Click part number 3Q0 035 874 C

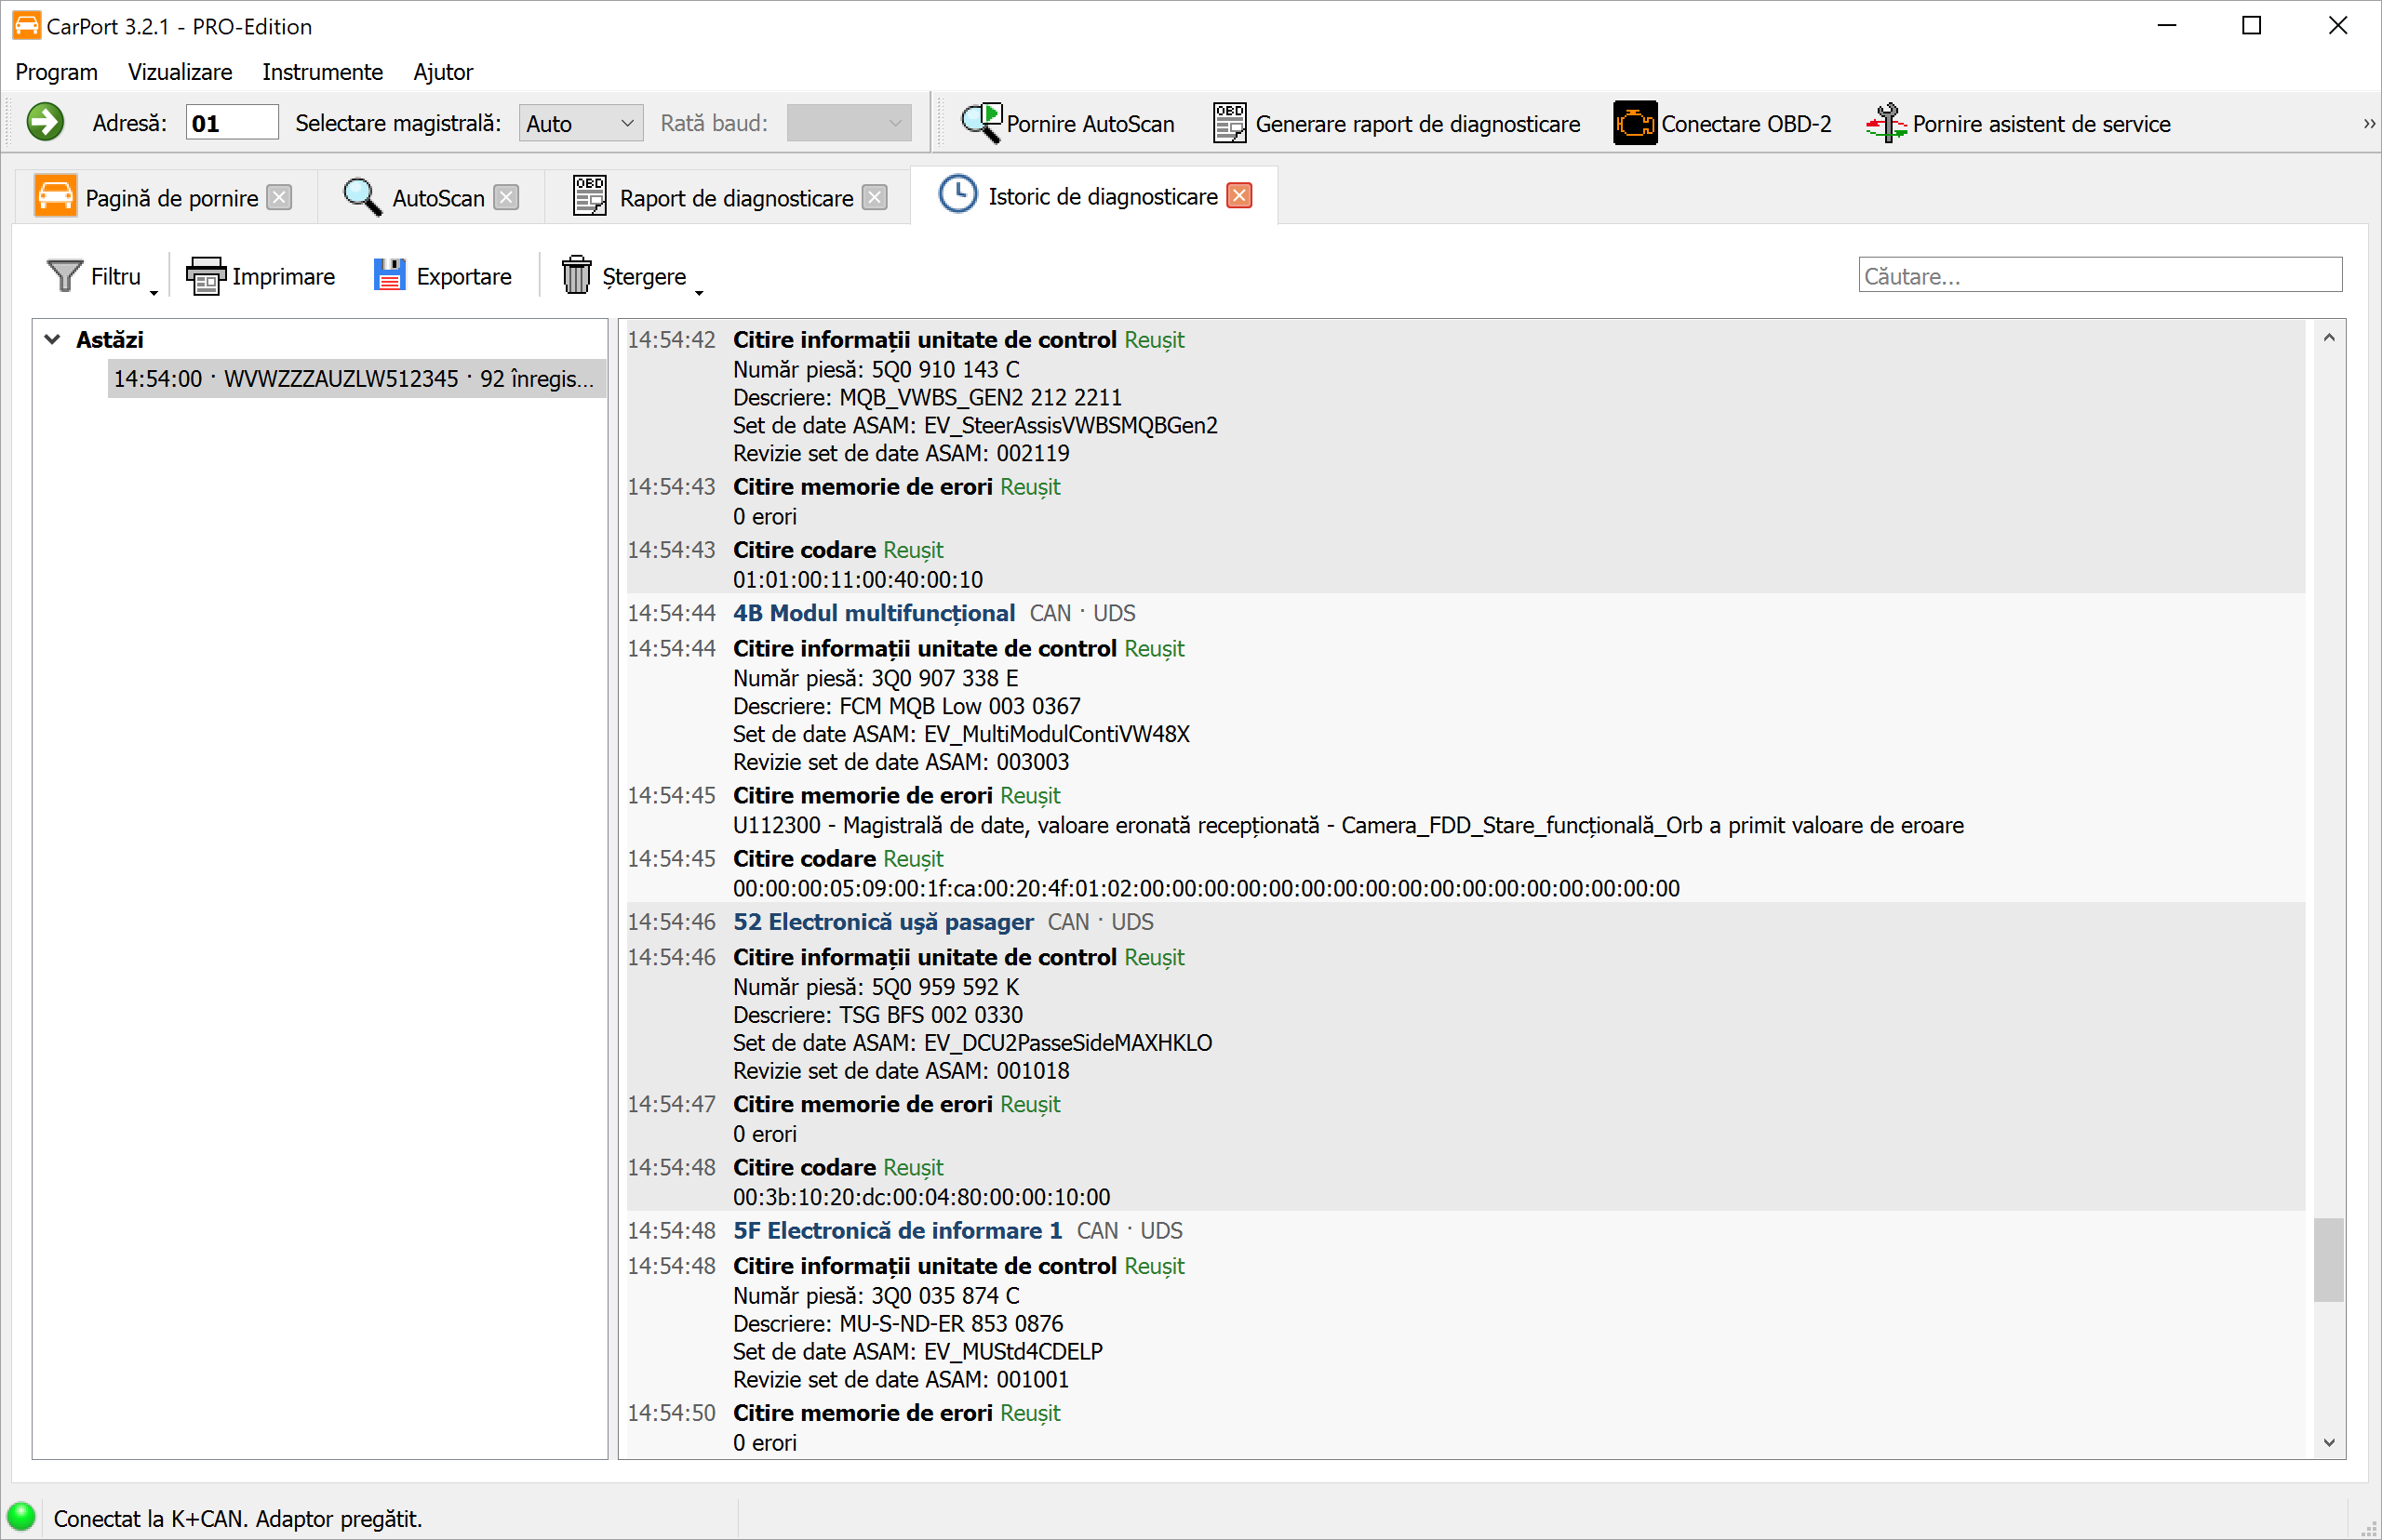tap(945, 1296)
